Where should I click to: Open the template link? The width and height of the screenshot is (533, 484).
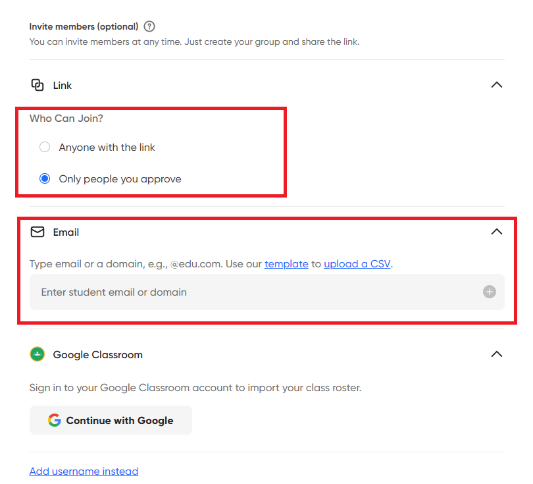click(286, 264)
